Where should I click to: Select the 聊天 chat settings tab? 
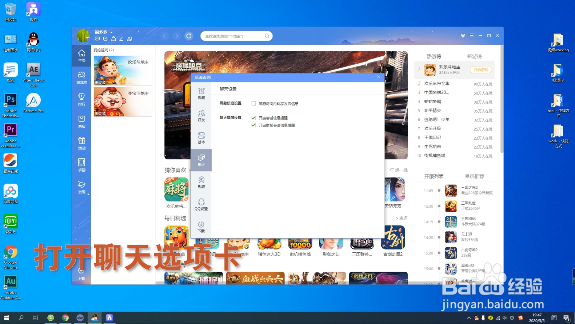click(201, 160)
